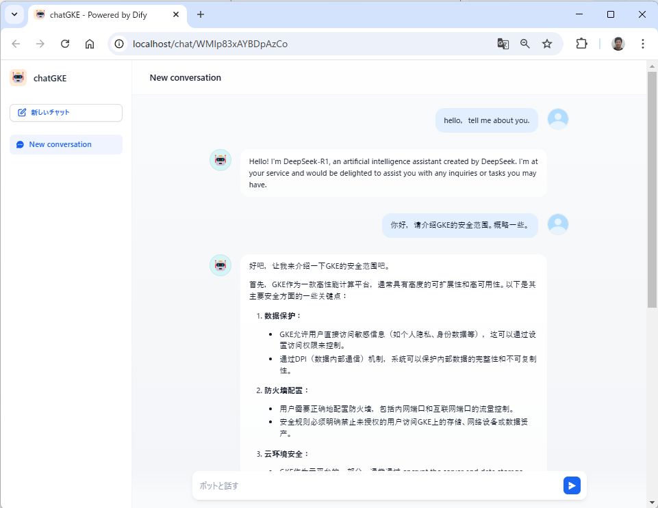
Task: Click the bot avatar beside the Chinese reply
Action: pyautogui.click(x=220, y=265)
